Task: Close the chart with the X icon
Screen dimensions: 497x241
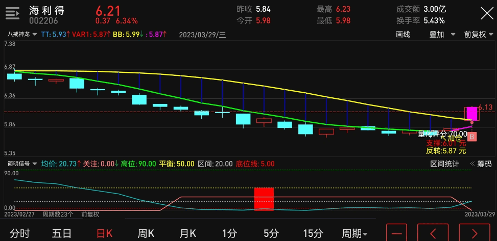Action: tap(487, 14)
